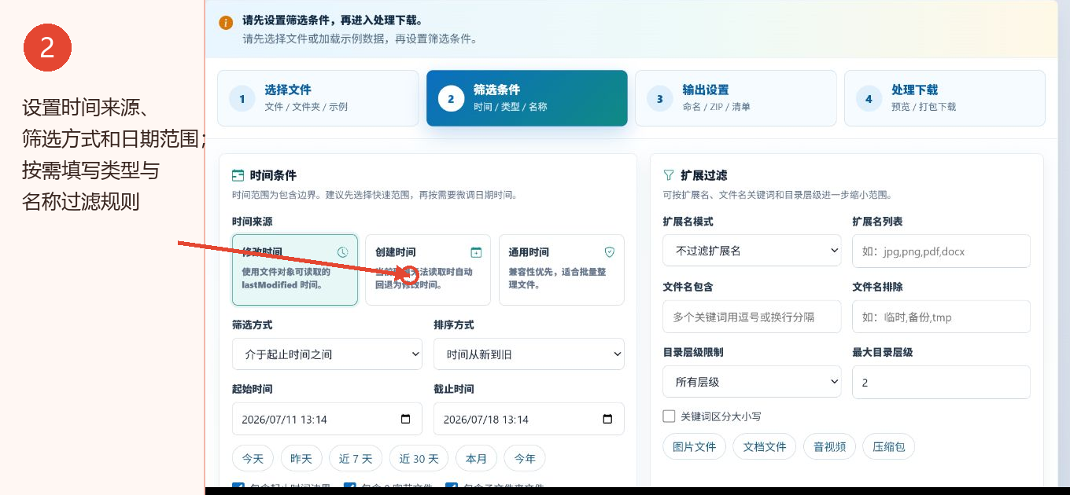Tick the 关键词区分大小写 checkbox
This screenshot has height=495, width=1070.
[x=670, y=416]
